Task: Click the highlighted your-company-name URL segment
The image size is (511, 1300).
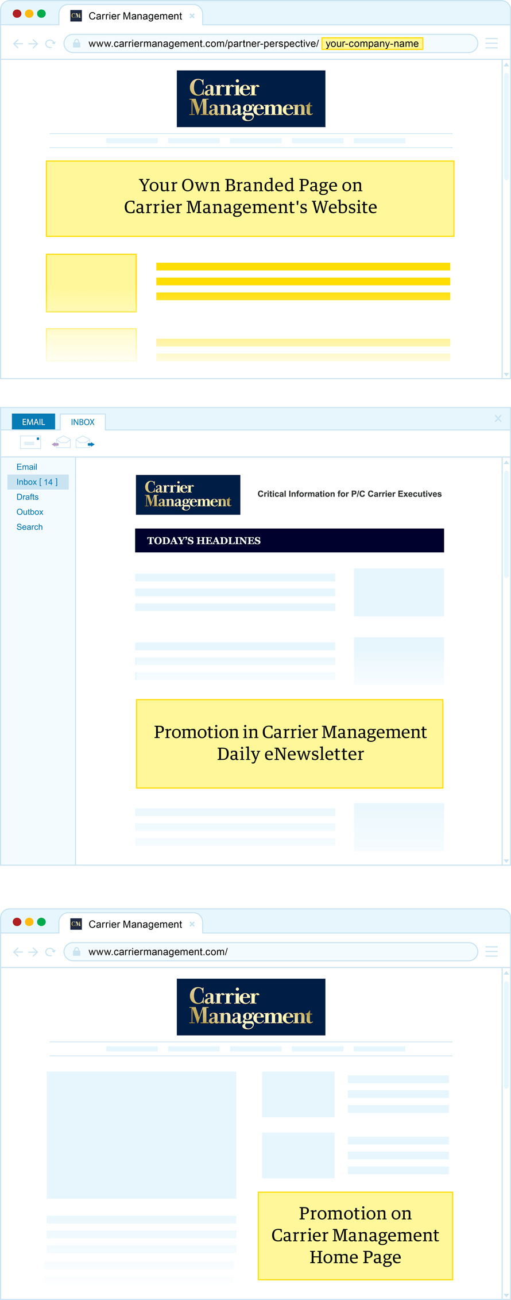Action: tap(372, 44)
